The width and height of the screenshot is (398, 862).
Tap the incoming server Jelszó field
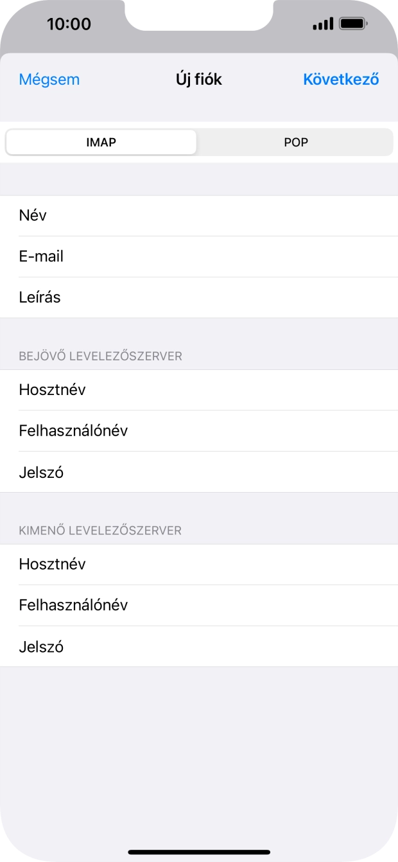199,472
